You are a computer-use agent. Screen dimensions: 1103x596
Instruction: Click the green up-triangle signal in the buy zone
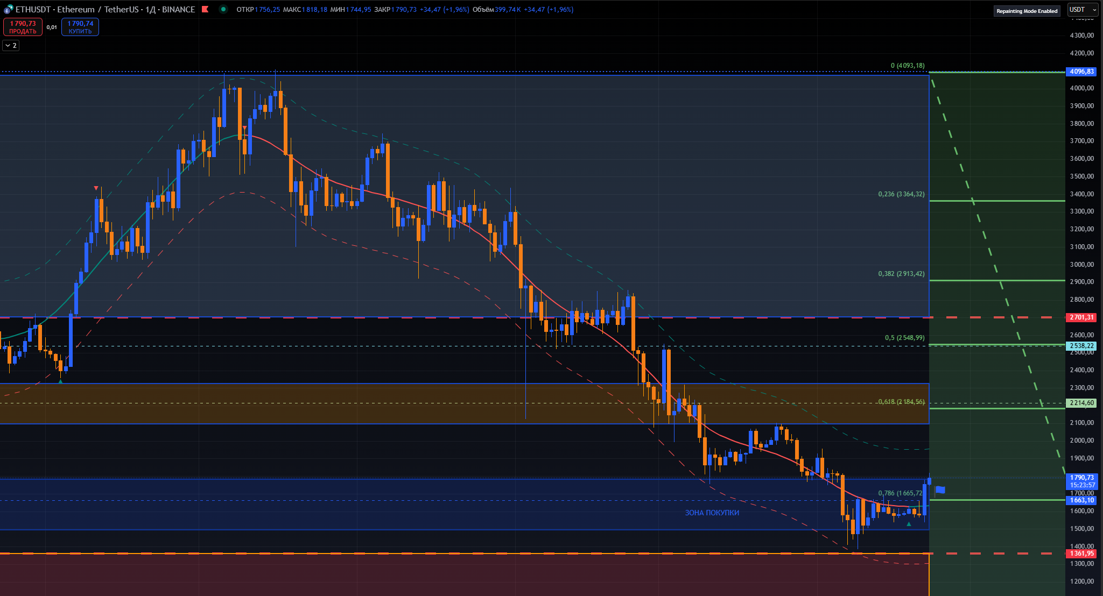point(909,523)
